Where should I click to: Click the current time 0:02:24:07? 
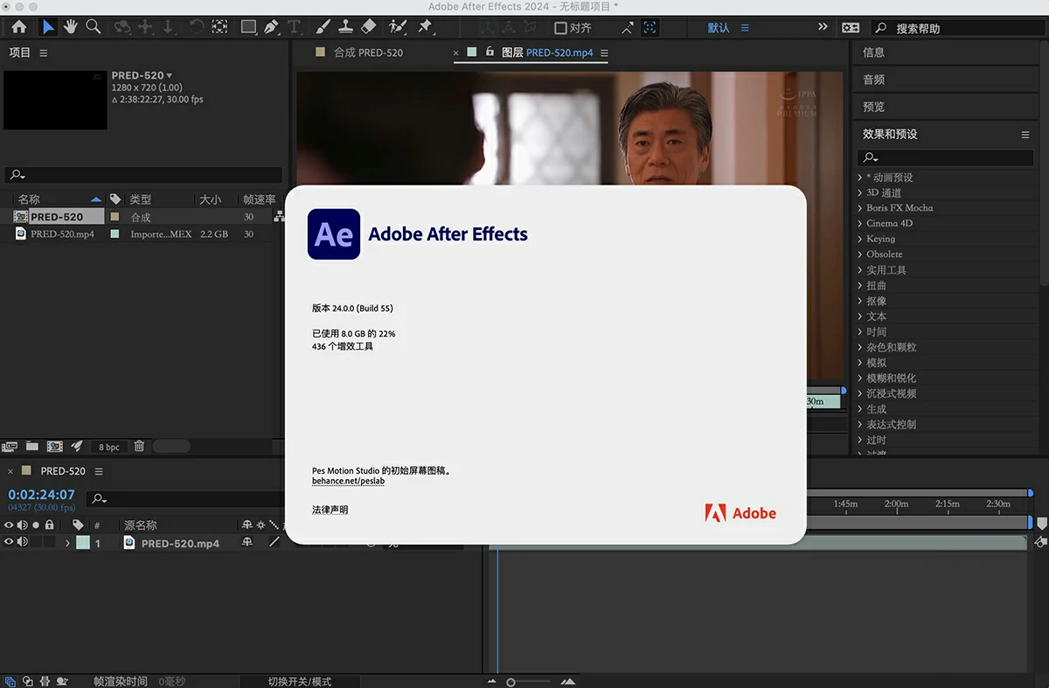point(41,495)
